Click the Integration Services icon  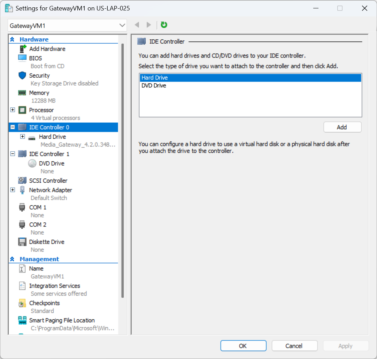[22, 286]
